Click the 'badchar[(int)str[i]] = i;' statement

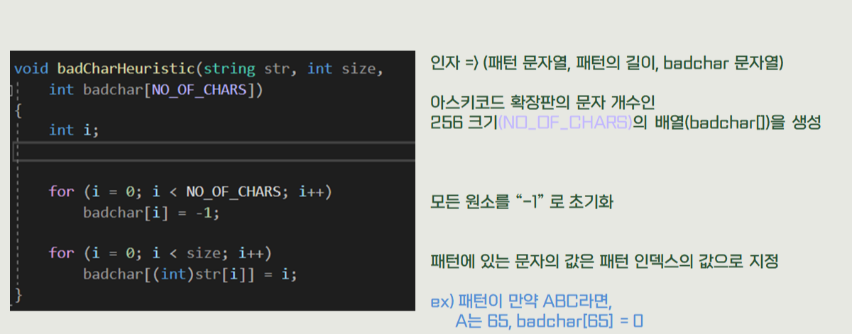click(190, 273)
